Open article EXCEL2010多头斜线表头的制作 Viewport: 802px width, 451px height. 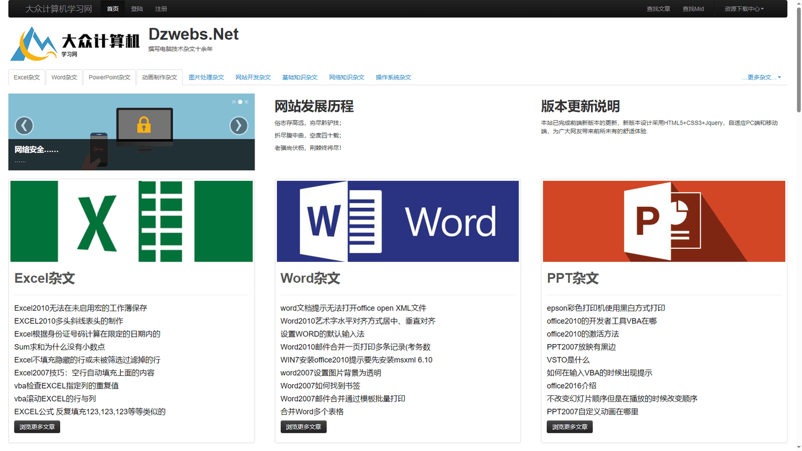pos(69,321)
